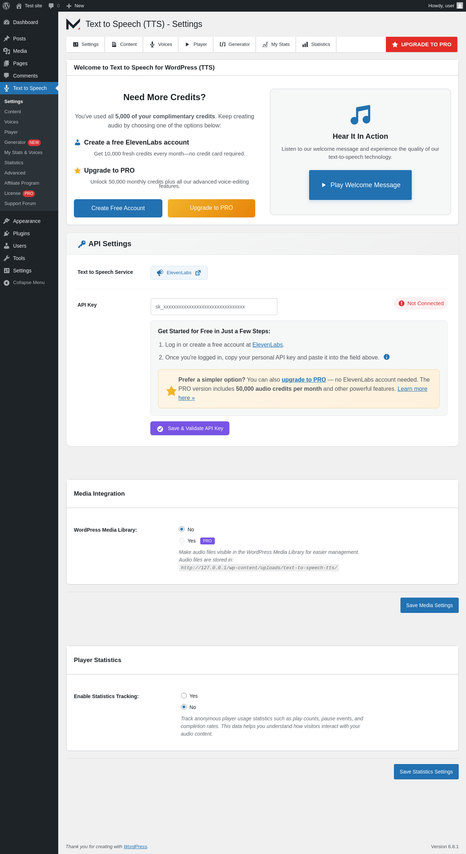Click the star icon beside Upgrade to PRO heading

[78, 170]
